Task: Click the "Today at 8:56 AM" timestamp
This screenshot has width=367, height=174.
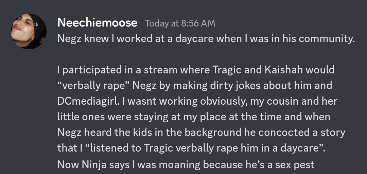Action: (x=180, y=23)
